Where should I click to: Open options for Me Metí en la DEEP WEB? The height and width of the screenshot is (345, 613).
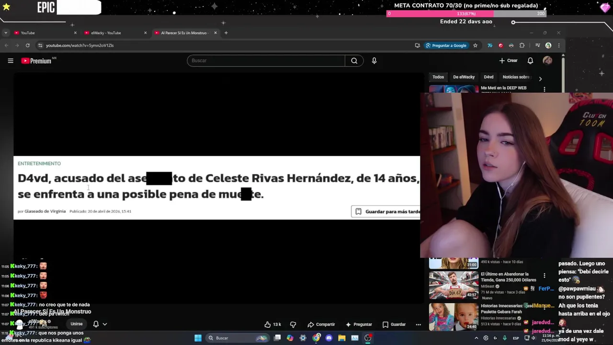point(544,89)
